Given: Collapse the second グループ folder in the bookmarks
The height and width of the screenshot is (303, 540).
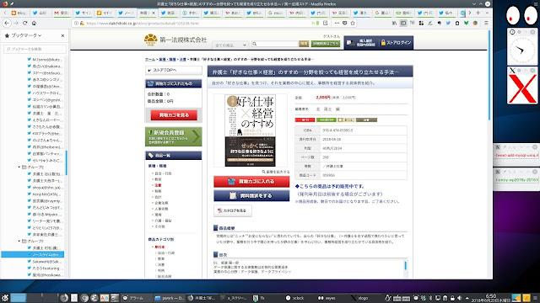Looking at the screenshot, I should pyautogui.click(x=19, y=242).
